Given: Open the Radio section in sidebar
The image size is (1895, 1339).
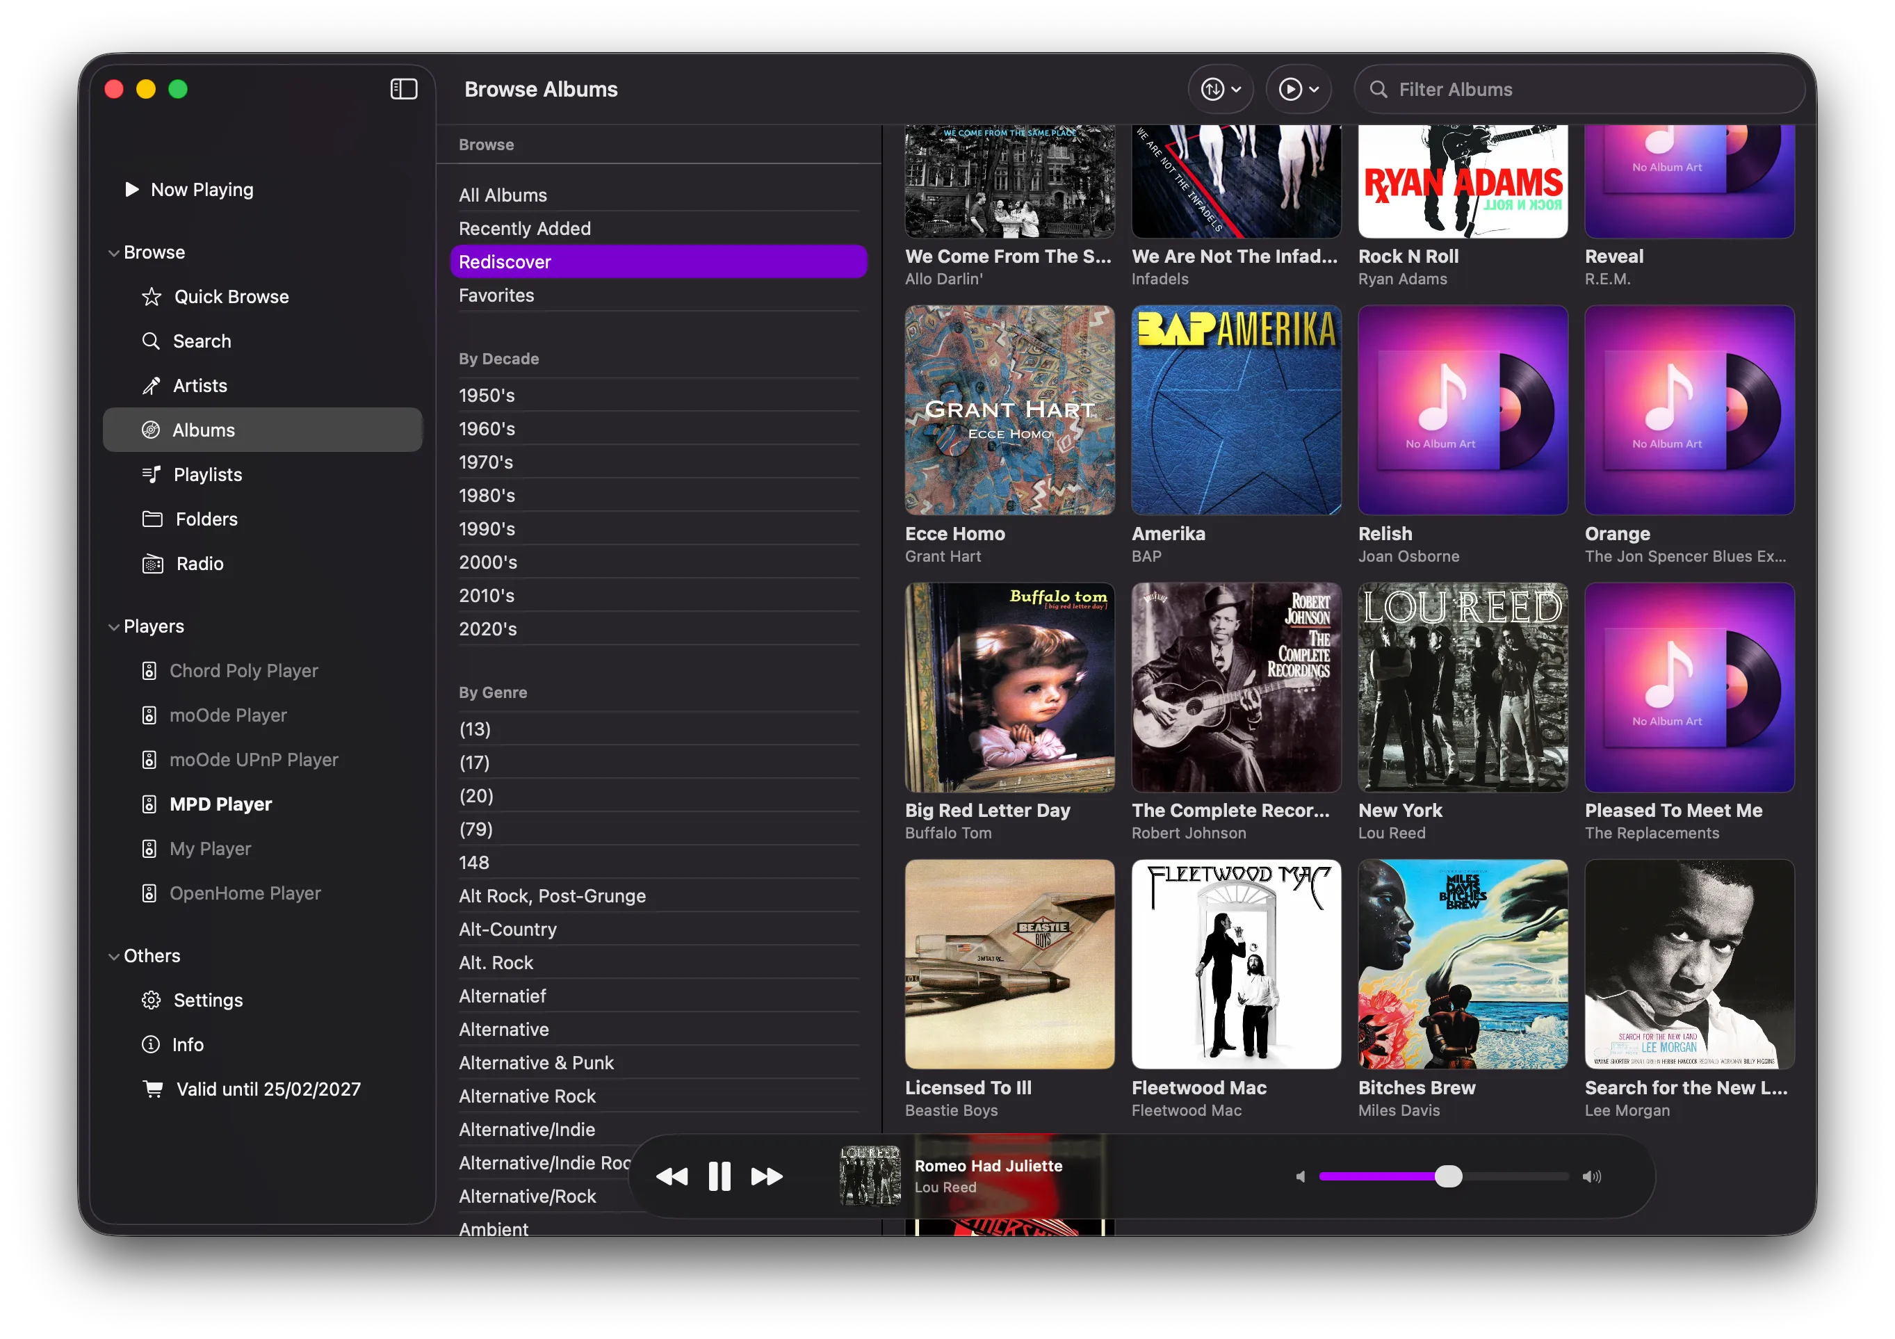Looking at the screenshot, I should 199,564.
